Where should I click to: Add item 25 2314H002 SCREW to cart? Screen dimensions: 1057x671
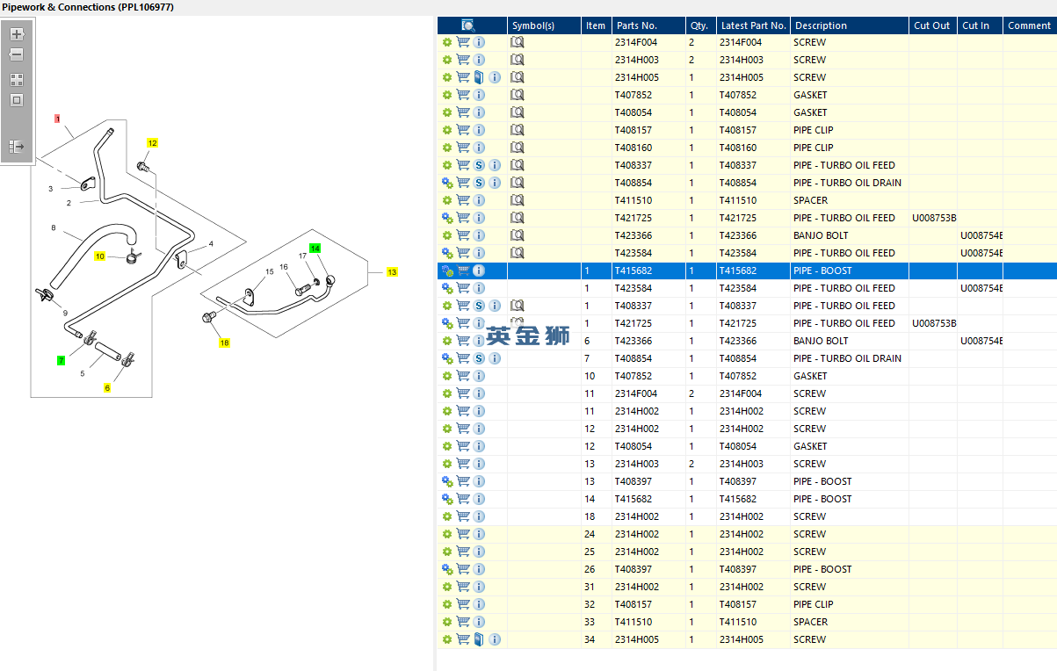point(463,552)
